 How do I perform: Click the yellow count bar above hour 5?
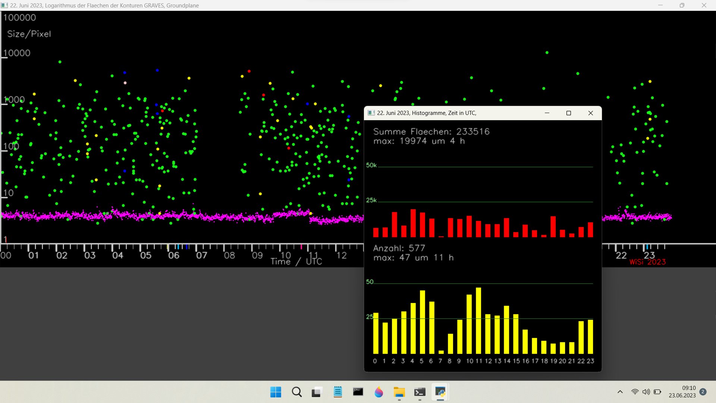point(423,322)
